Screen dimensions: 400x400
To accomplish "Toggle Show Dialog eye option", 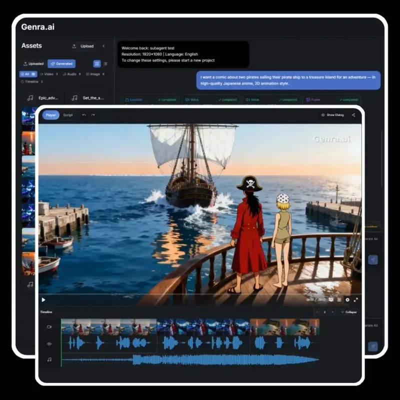I will (x=332, y=115).
